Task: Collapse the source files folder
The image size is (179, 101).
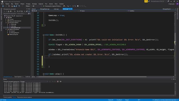Action: 6,23
